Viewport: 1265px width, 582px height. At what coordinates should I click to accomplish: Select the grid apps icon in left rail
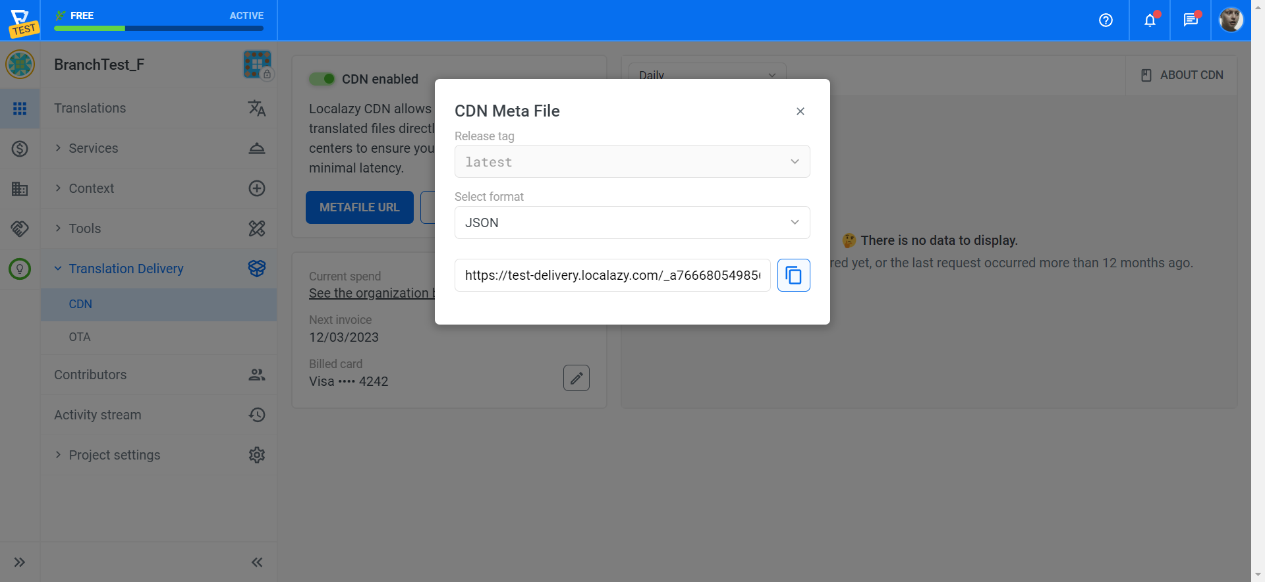(20, 109)
